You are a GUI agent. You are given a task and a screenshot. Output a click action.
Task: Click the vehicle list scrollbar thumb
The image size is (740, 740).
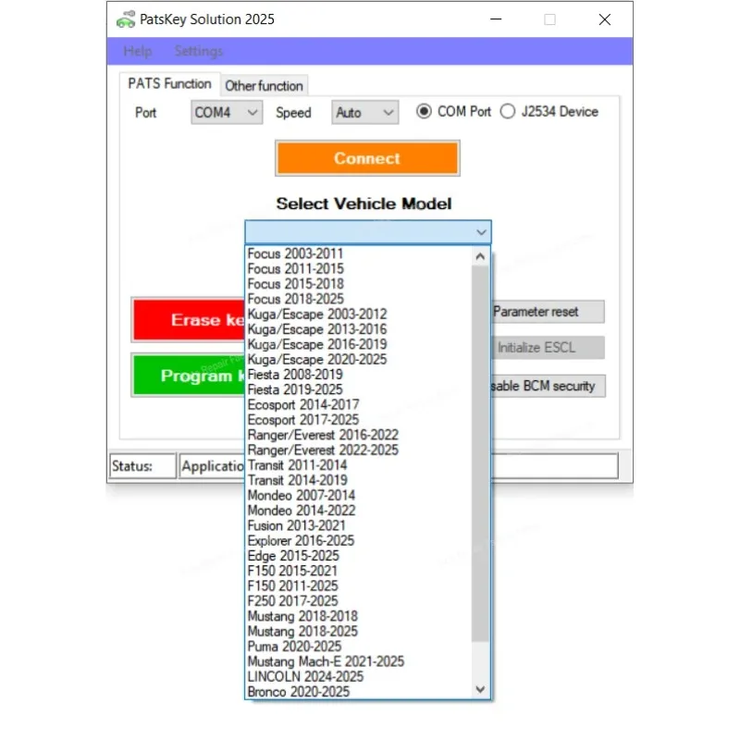point(480,453)
